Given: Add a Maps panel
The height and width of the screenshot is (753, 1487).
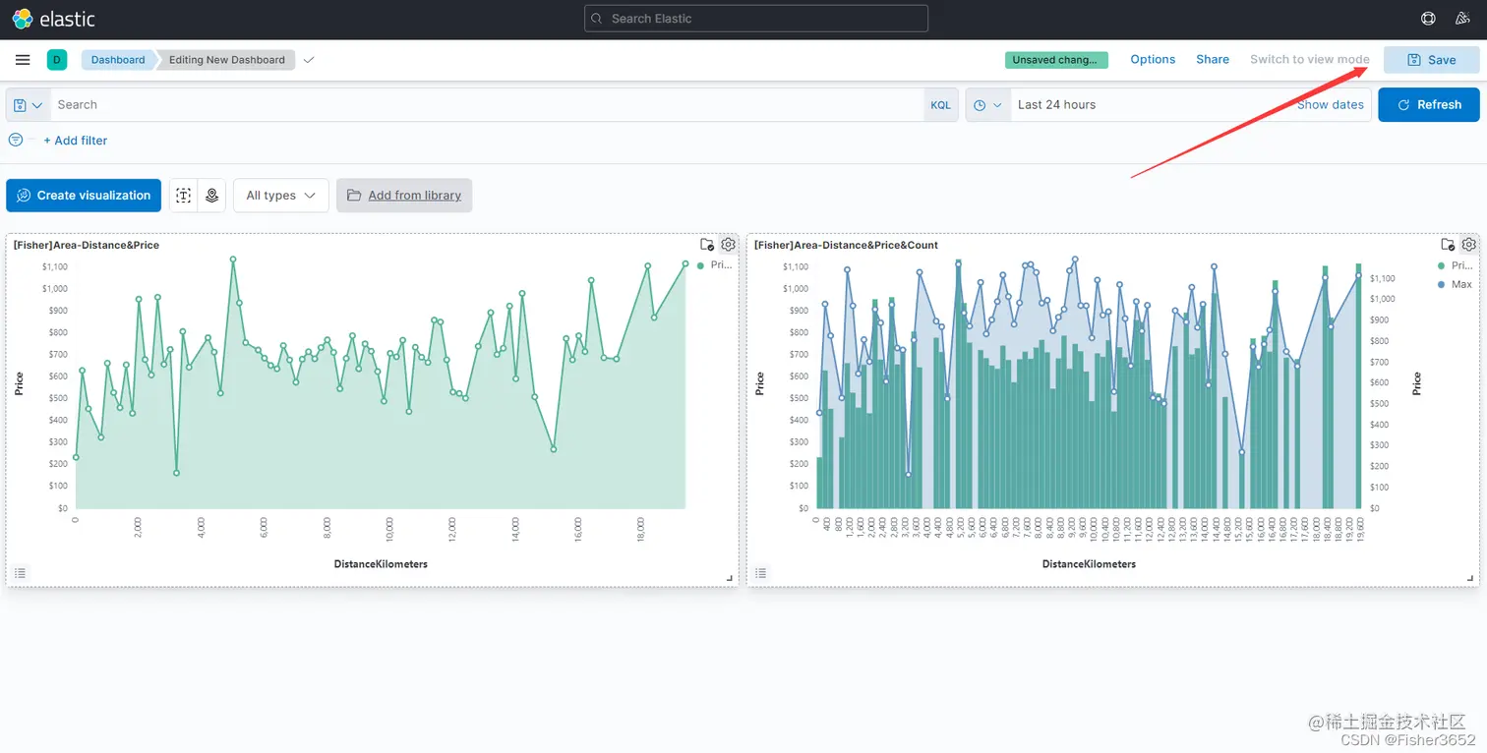Looking at the screenshot, I should 211,196.
